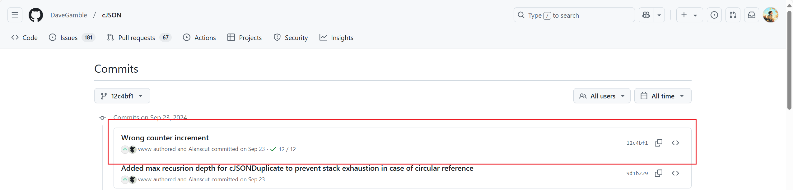Browse repository at commit 9d1b229
Viewport: 793px width, 190px height.
tap(675, 173)
